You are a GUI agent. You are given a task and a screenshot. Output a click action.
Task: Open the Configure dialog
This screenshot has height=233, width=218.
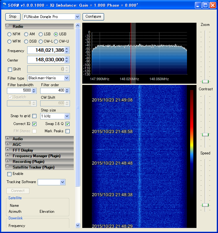[93, 17]
